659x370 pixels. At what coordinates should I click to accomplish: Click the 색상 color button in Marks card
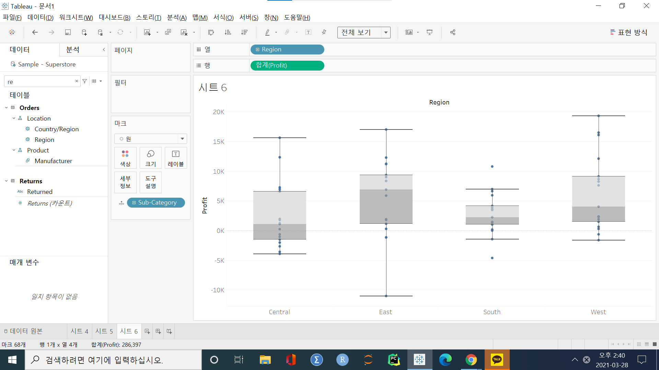pos(125,158)
